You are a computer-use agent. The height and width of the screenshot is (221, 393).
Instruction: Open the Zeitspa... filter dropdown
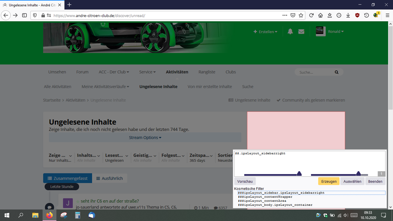coord(201,157)
